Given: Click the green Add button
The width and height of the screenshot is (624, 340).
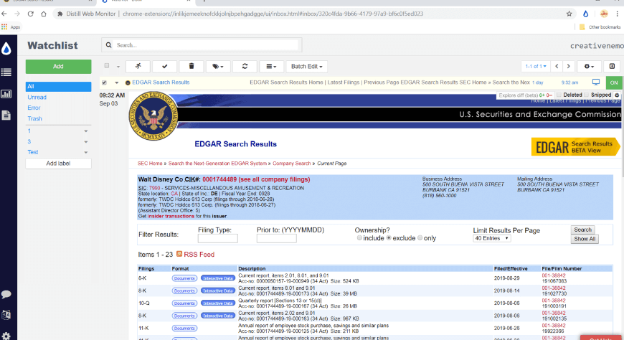Looking at the screenshot, I should click(x=58, y=66).
